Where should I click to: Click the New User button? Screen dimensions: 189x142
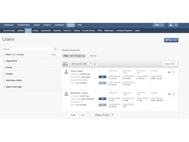click(171, 40)
